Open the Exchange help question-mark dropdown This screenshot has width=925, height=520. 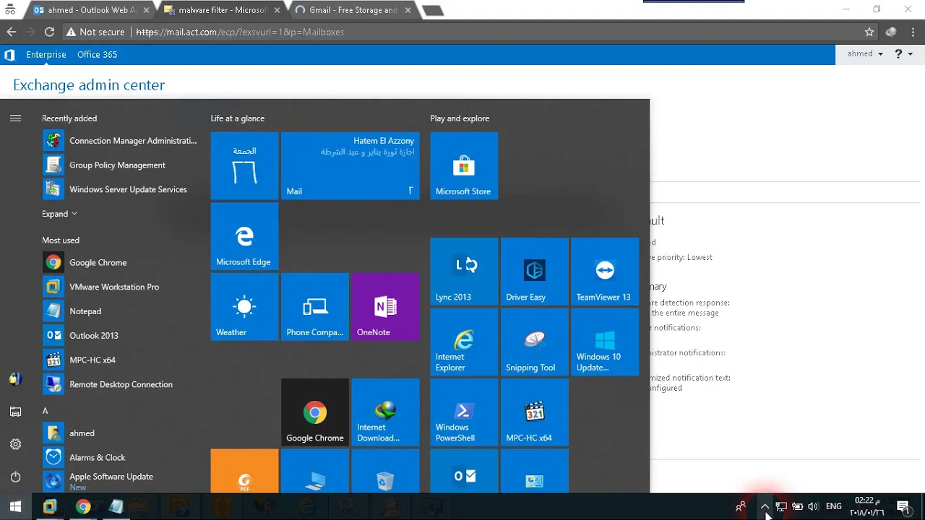903,54
